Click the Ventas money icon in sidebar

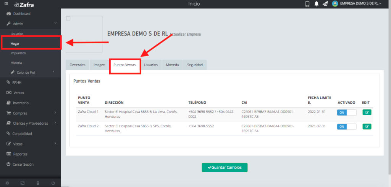click(9, 93)
